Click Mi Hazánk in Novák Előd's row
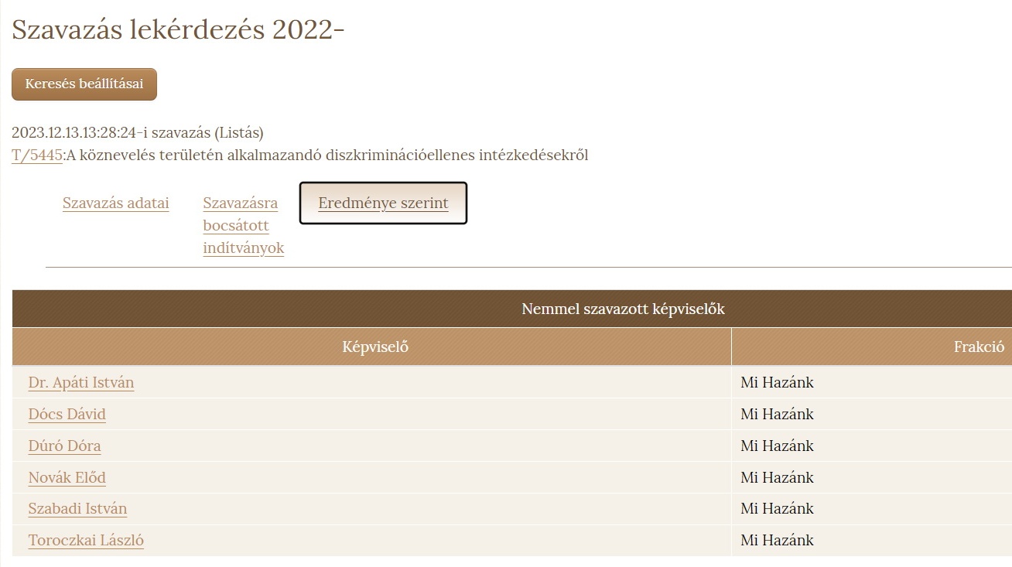The image size is (1012, 567). click(777, 478)
